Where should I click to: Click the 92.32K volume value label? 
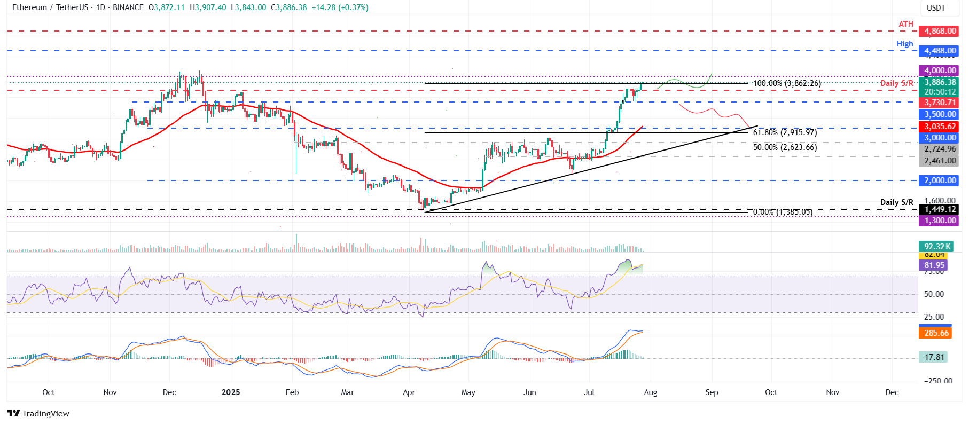coord(937,246)
